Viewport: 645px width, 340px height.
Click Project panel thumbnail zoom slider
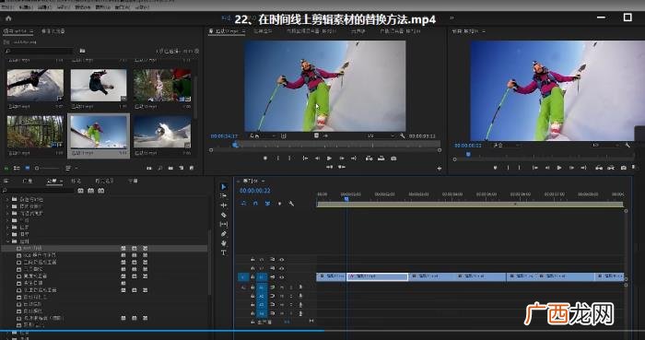47,168
